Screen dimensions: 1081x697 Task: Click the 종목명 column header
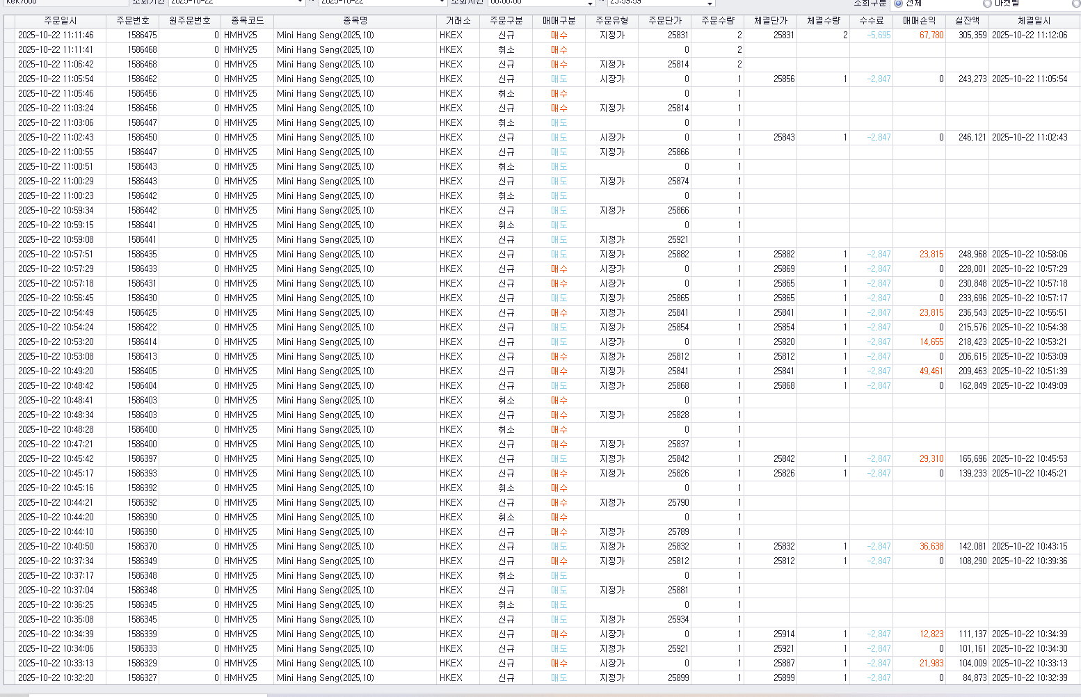(x=355, y=21)
